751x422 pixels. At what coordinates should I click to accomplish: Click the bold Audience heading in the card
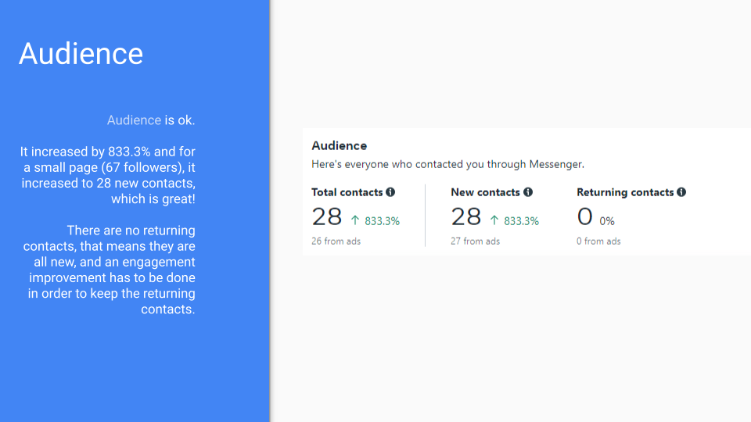click(339, 145)
